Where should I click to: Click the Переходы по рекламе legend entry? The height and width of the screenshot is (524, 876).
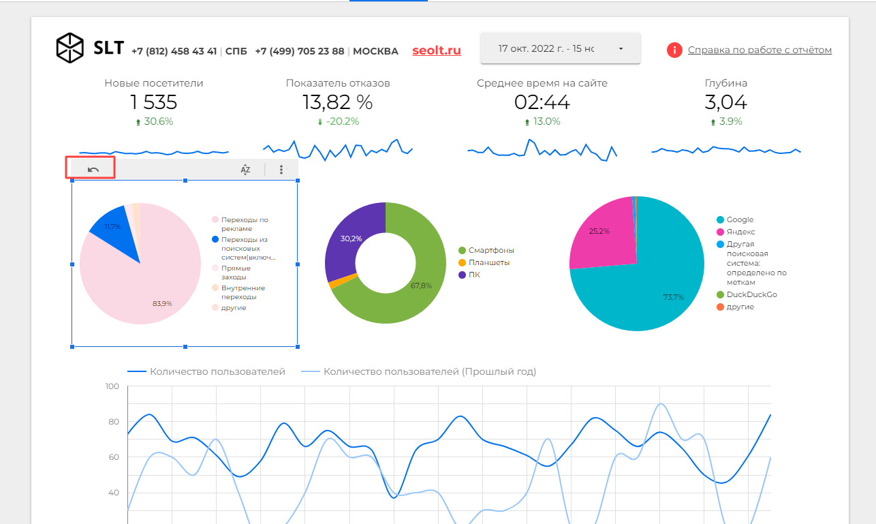pyautogui.click(x=240, y=224)
